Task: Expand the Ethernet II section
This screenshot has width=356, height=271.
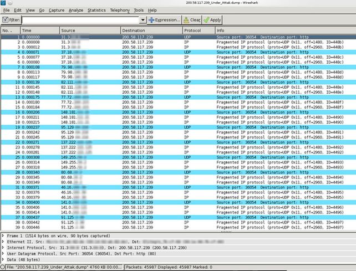Action: 3,242
